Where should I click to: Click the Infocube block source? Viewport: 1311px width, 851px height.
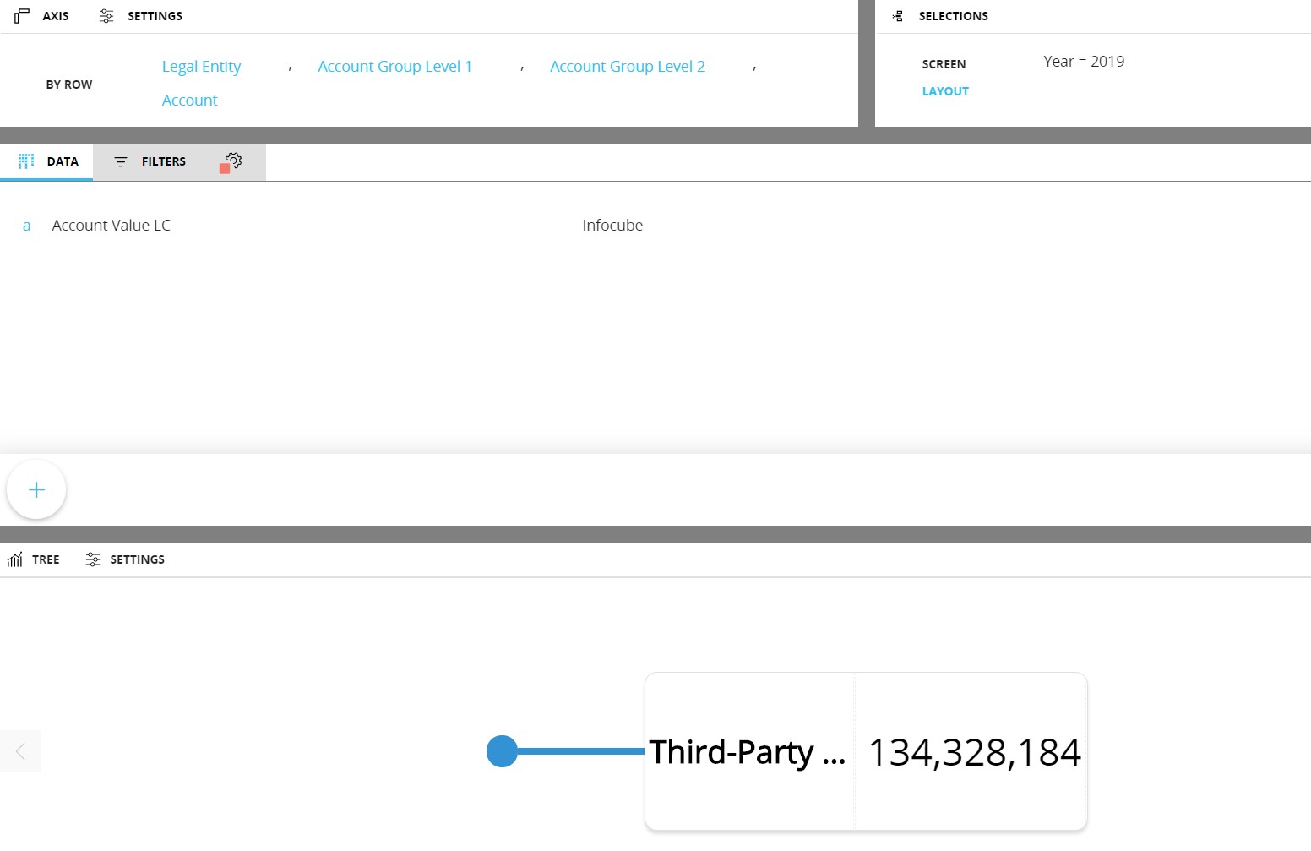(x=612, y=226)
